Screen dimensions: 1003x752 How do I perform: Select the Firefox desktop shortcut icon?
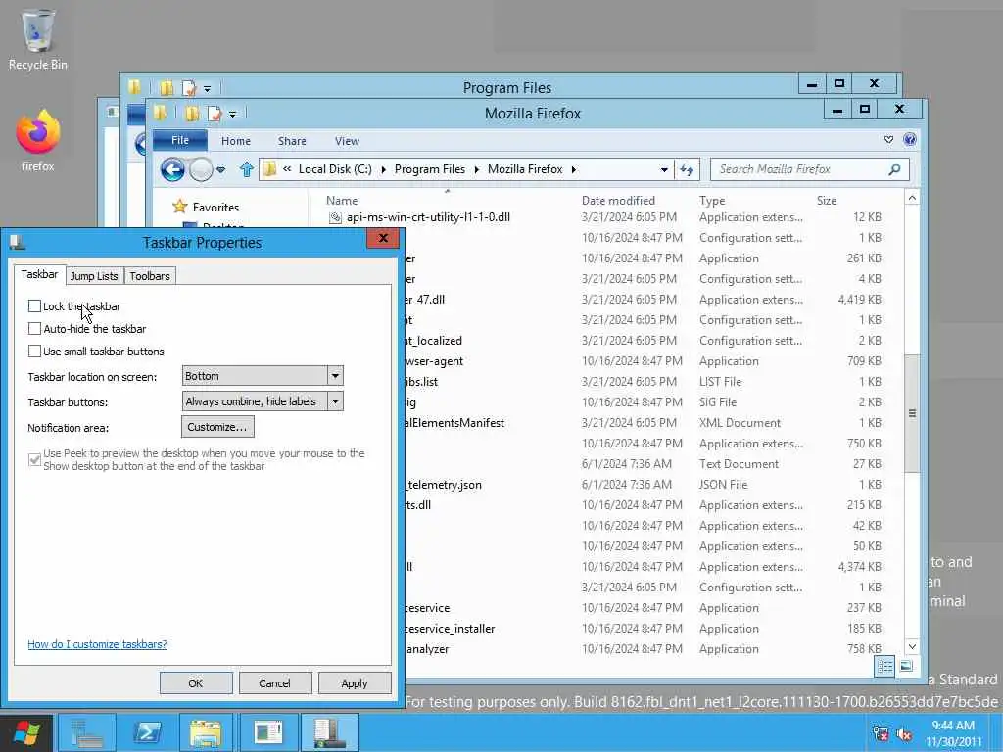coord(38,141)
